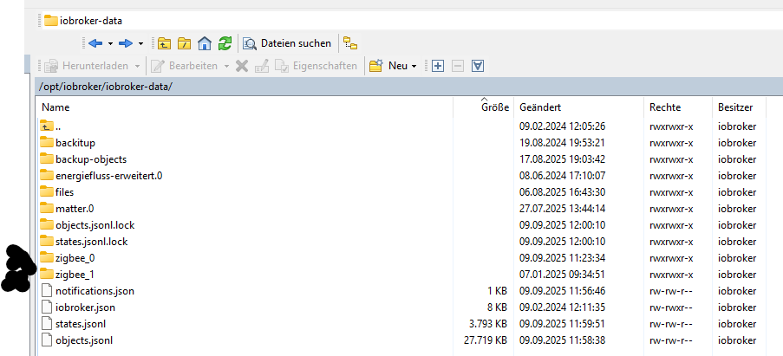Click the delete X icon
The height and width of the screenshot is (356, 783).
pos(242,66)
